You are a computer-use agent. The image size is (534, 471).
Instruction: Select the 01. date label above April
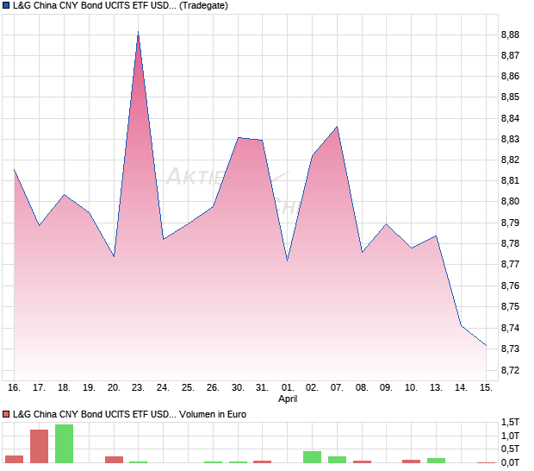click(x=287, y=388)
